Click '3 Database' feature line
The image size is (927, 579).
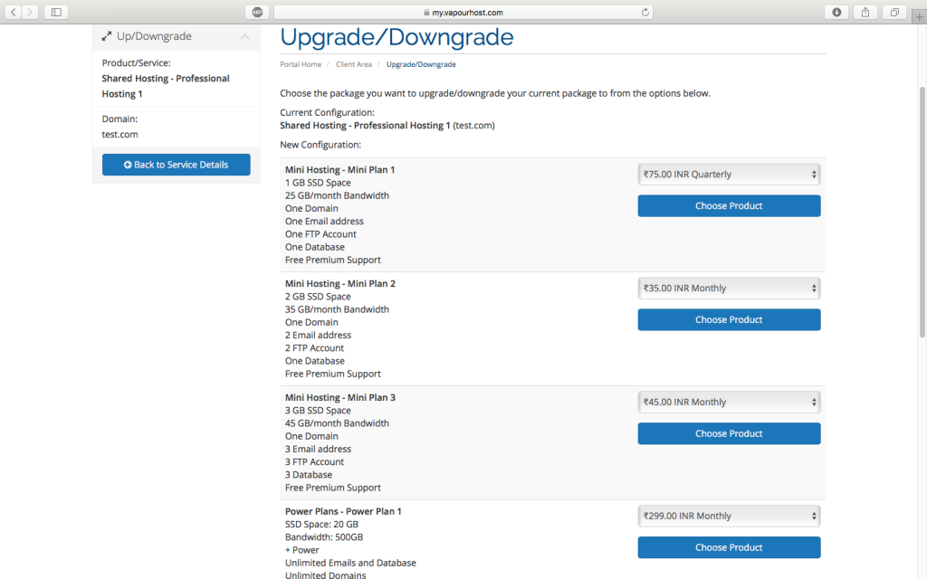click(309, 475)
